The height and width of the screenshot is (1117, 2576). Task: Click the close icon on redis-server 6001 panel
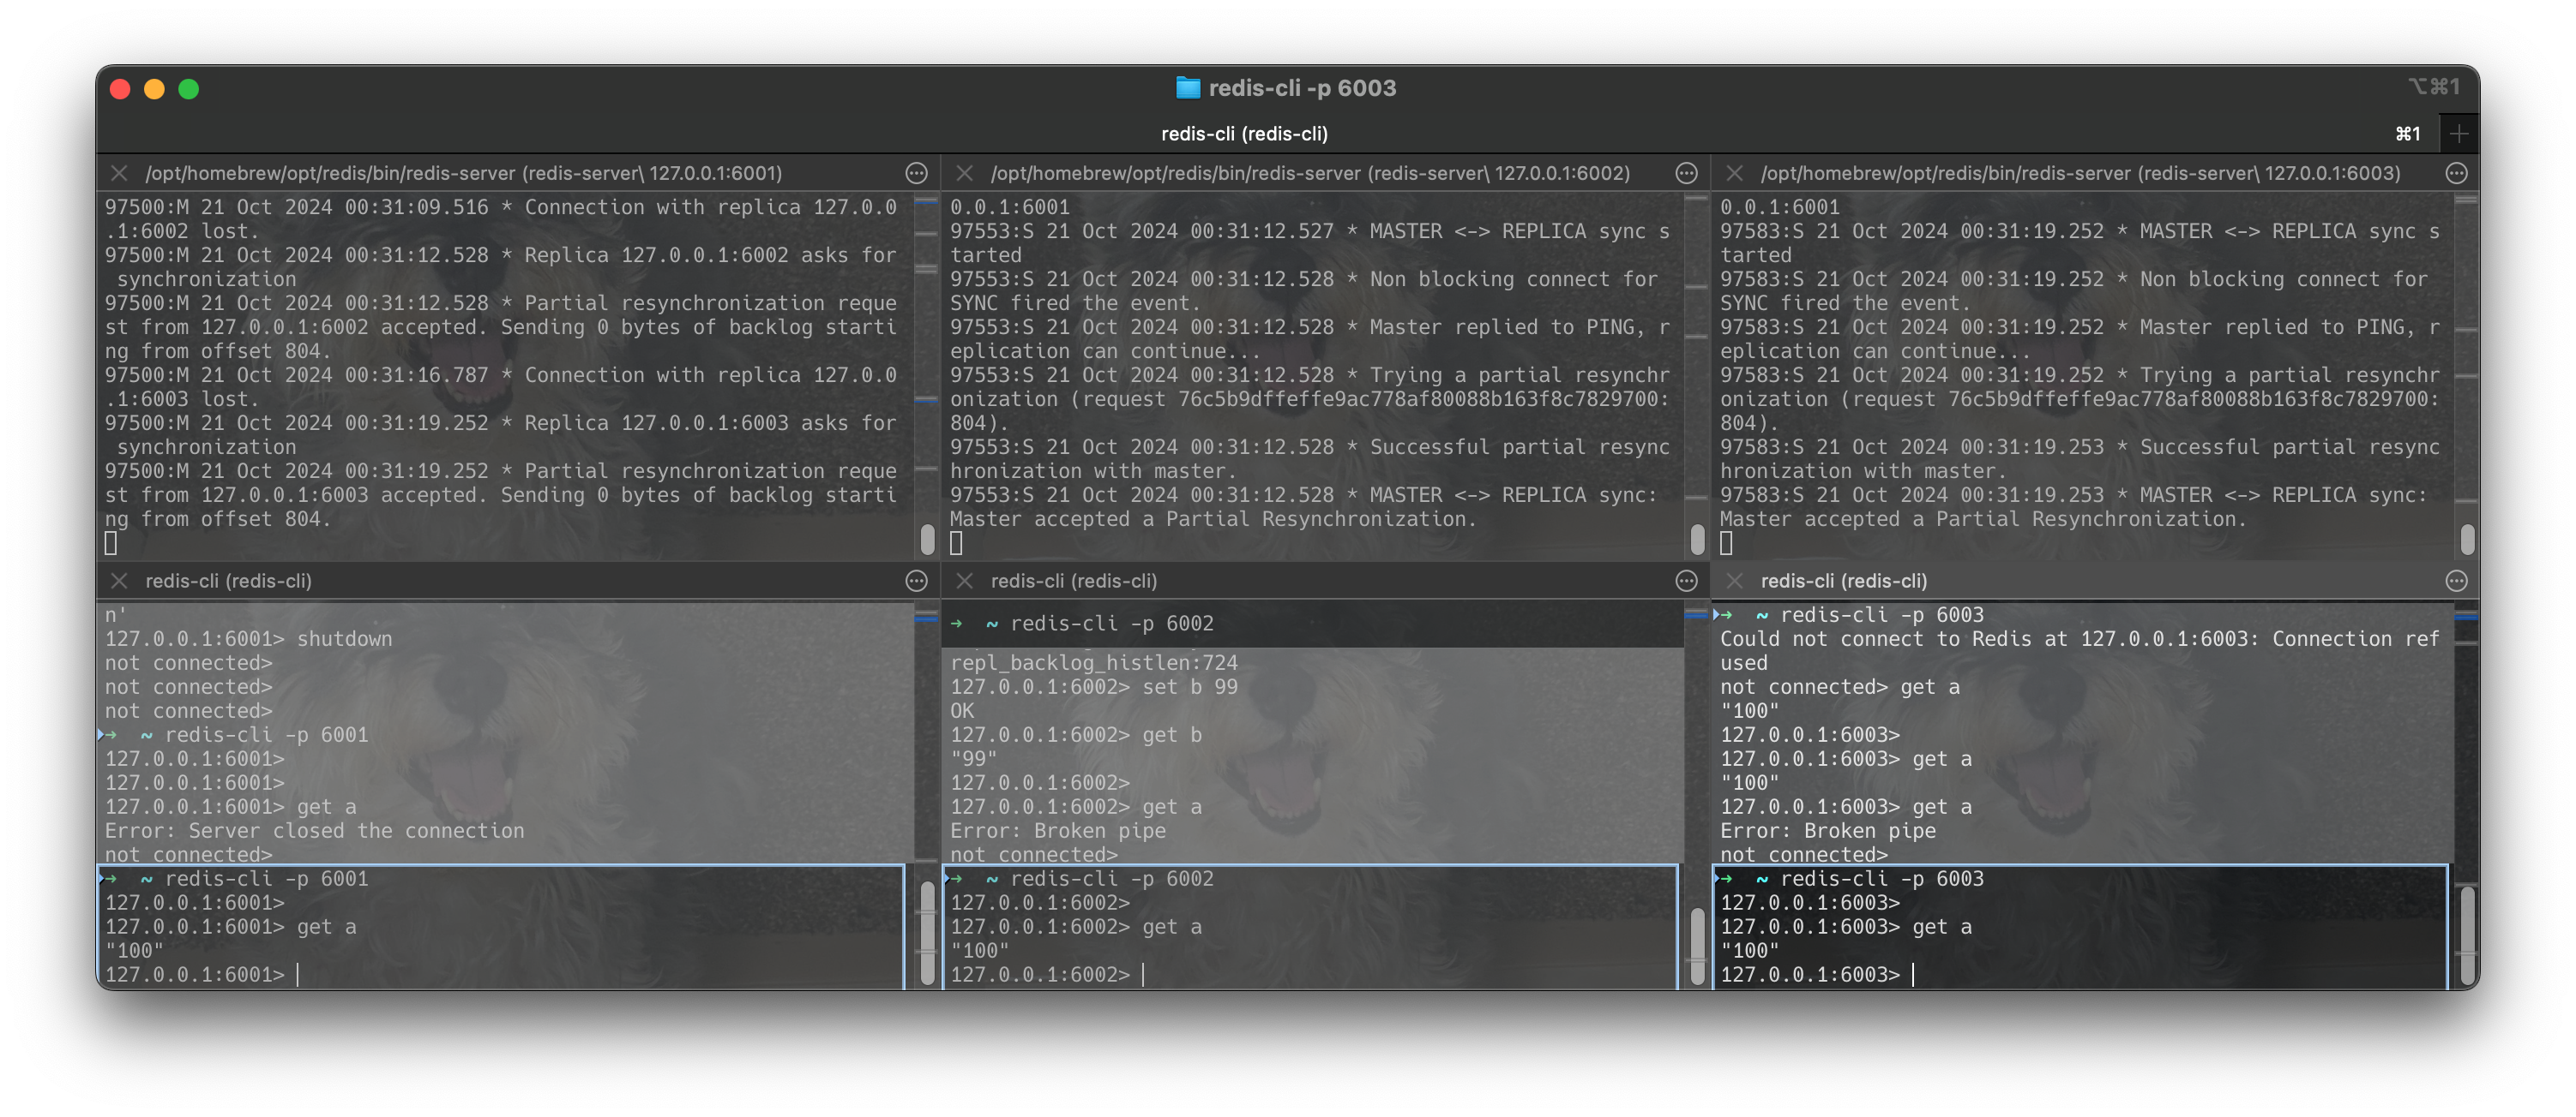pos(117,172)
